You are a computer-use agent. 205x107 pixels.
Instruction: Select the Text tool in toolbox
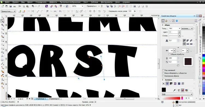coord(2,56)
